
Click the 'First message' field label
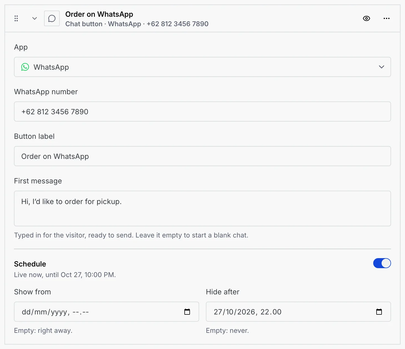[x=38, y=181]
